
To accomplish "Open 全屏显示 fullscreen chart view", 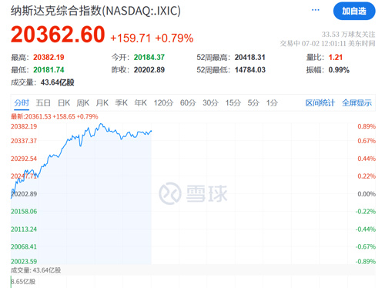I will tap(357, 103).
